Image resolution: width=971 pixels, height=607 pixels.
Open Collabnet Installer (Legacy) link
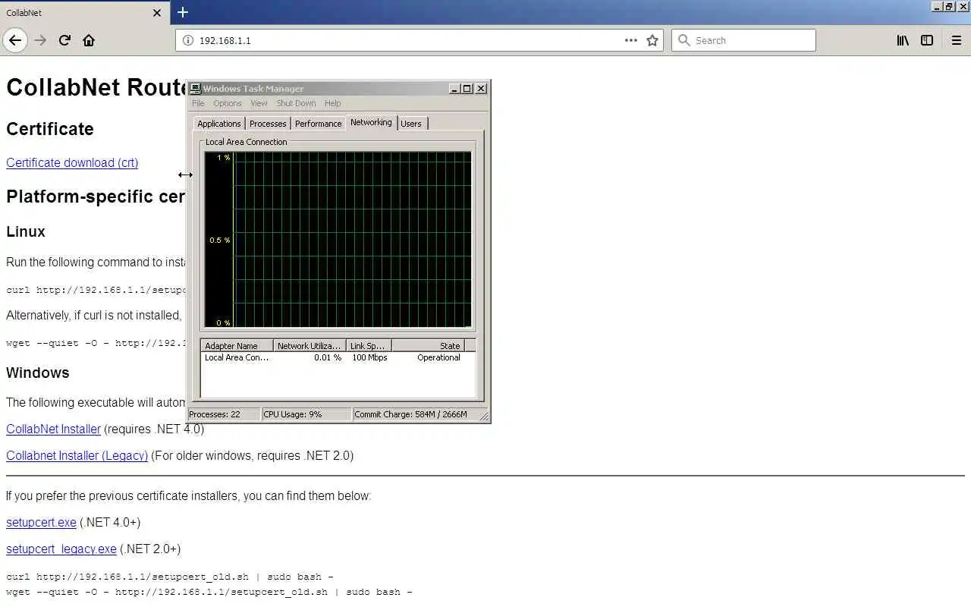point(77,455)
